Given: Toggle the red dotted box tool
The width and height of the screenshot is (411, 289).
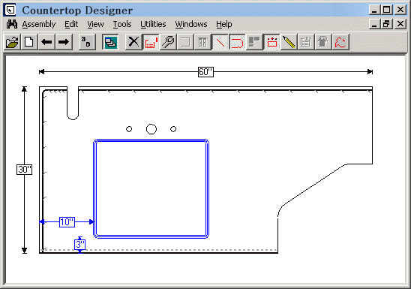Looking at the screenshot, I should (271, 42).
